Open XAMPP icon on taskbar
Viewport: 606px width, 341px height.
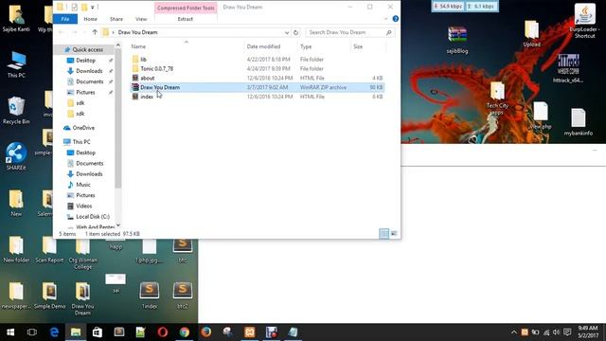[x=250, y=332]
